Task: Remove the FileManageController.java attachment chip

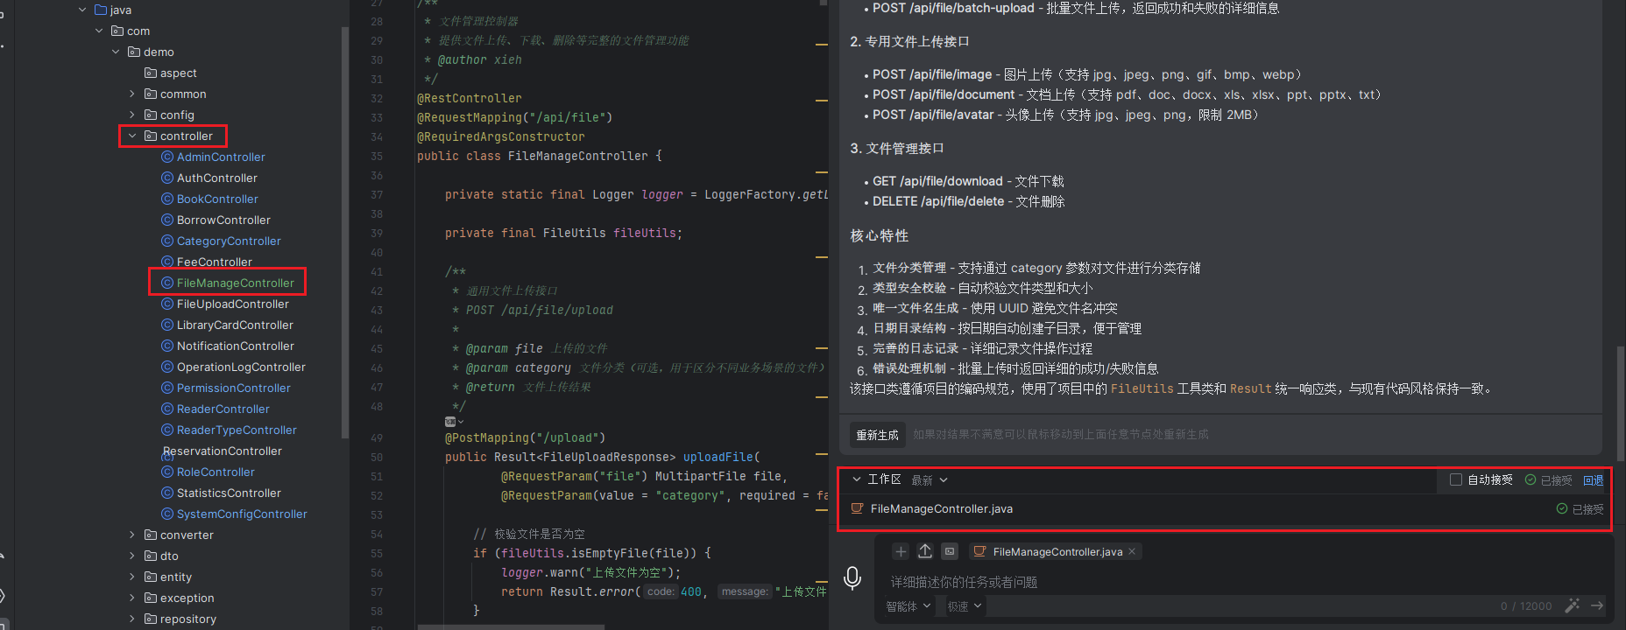Action: 1132,551
